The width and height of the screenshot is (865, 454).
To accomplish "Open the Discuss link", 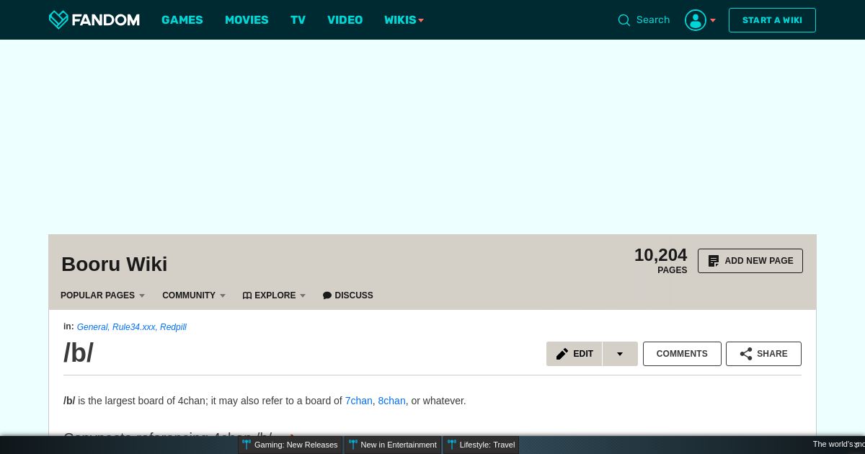I will pyautogui.click(x=348, y=295).
